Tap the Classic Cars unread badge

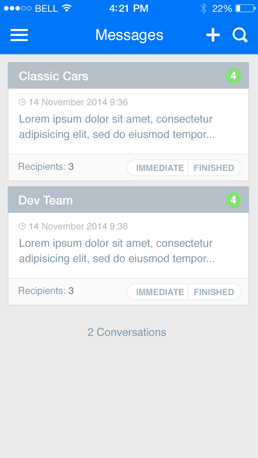pyautogui.click(x=233, y=76)
